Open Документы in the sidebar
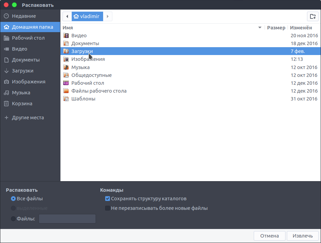Viewport: 321px width, 243px height. [30, 60]
